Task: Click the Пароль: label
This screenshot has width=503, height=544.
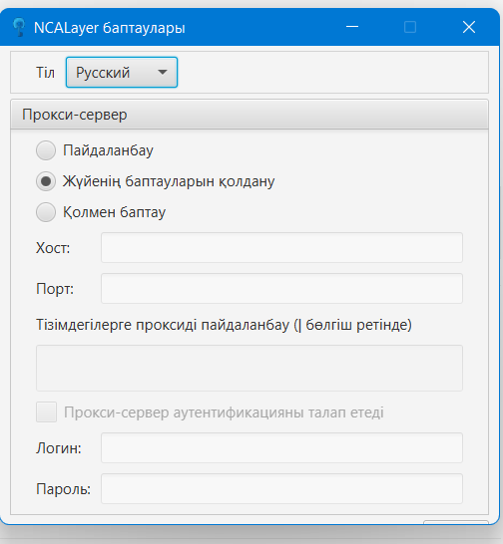Action: [63, 489]
